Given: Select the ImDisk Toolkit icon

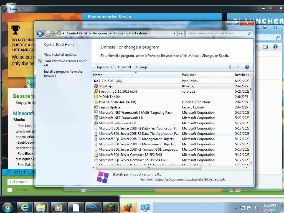Looking at the screenshot, I should [96, 97].
